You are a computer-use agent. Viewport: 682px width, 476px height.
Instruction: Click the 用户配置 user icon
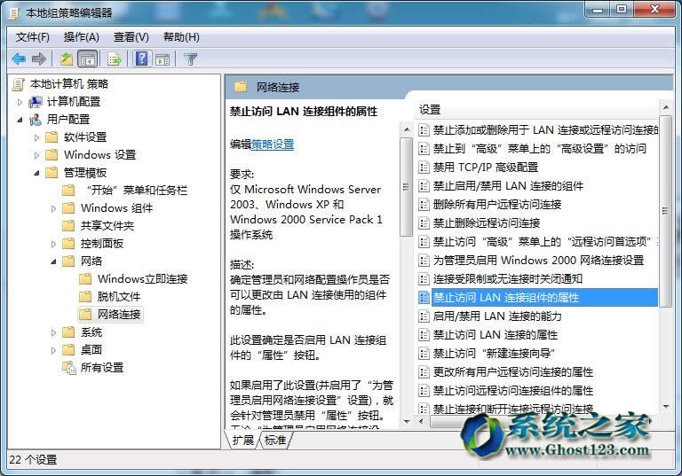36,120
